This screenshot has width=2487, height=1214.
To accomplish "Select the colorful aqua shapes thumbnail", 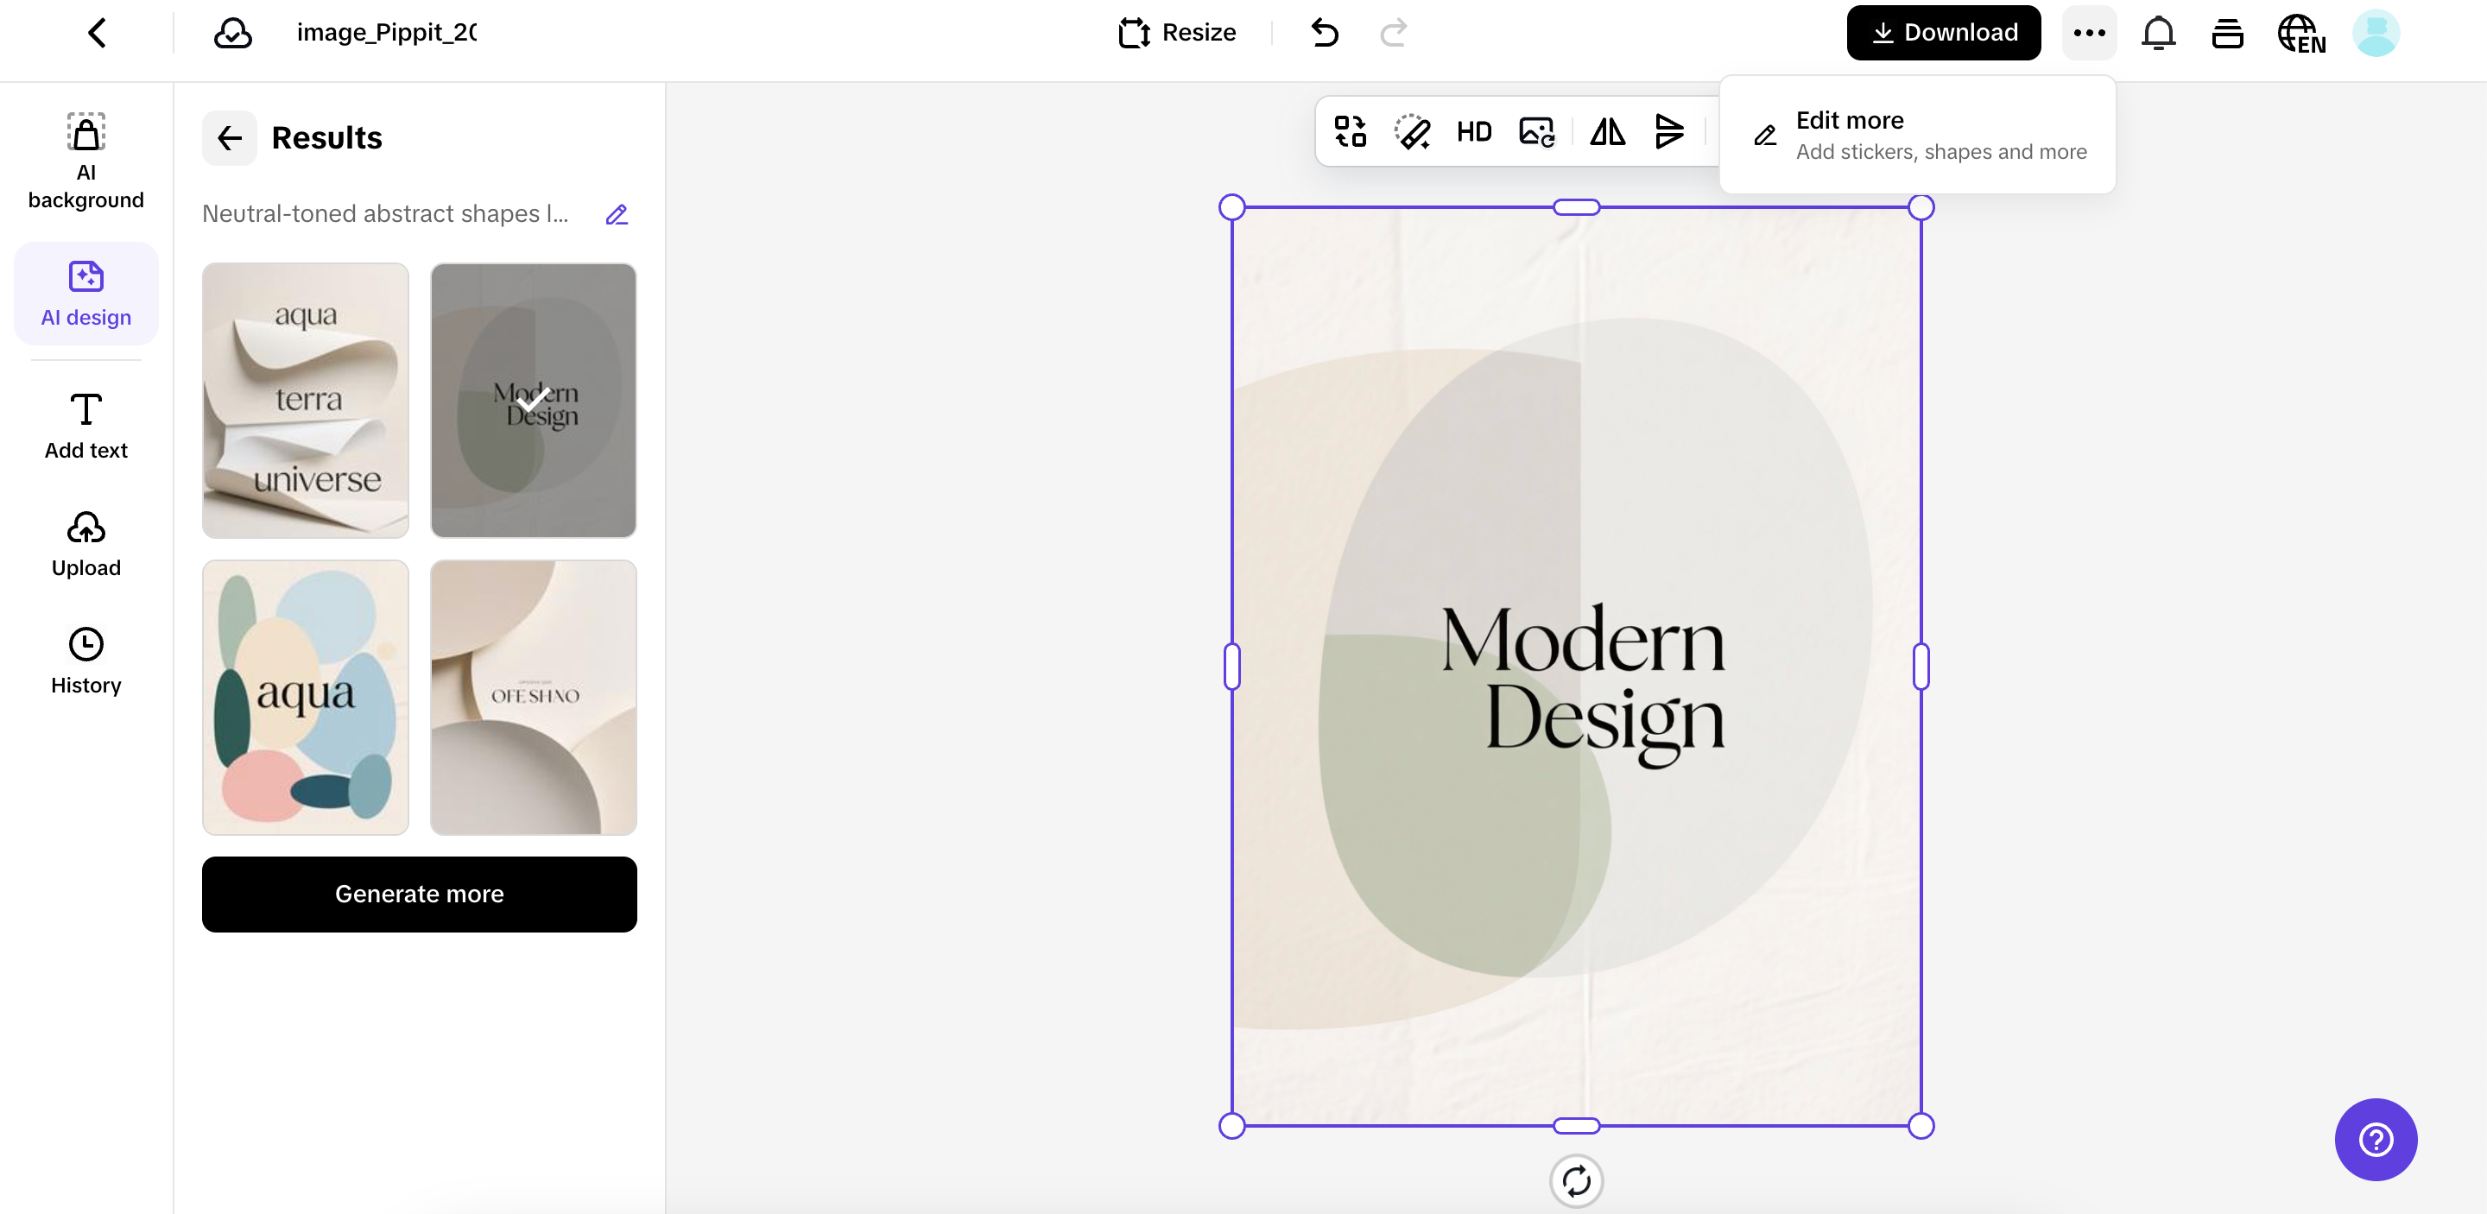I will [x=305, y=697].
